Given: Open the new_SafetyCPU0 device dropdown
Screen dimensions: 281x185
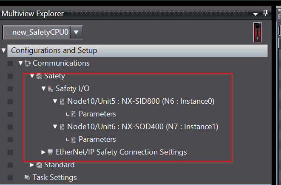Looking at the screenshot, I should (77, 32).
